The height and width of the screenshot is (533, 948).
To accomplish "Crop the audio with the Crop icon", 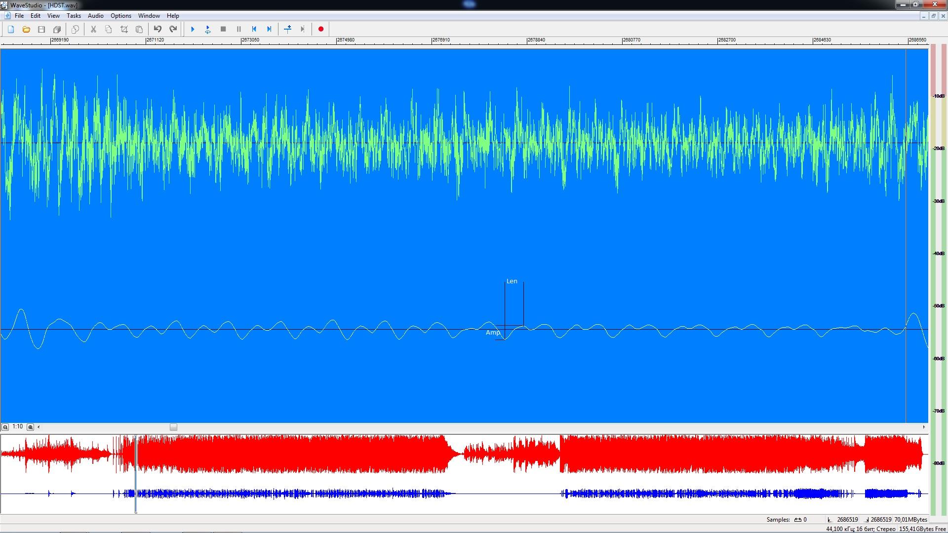I will click(124, 29).
